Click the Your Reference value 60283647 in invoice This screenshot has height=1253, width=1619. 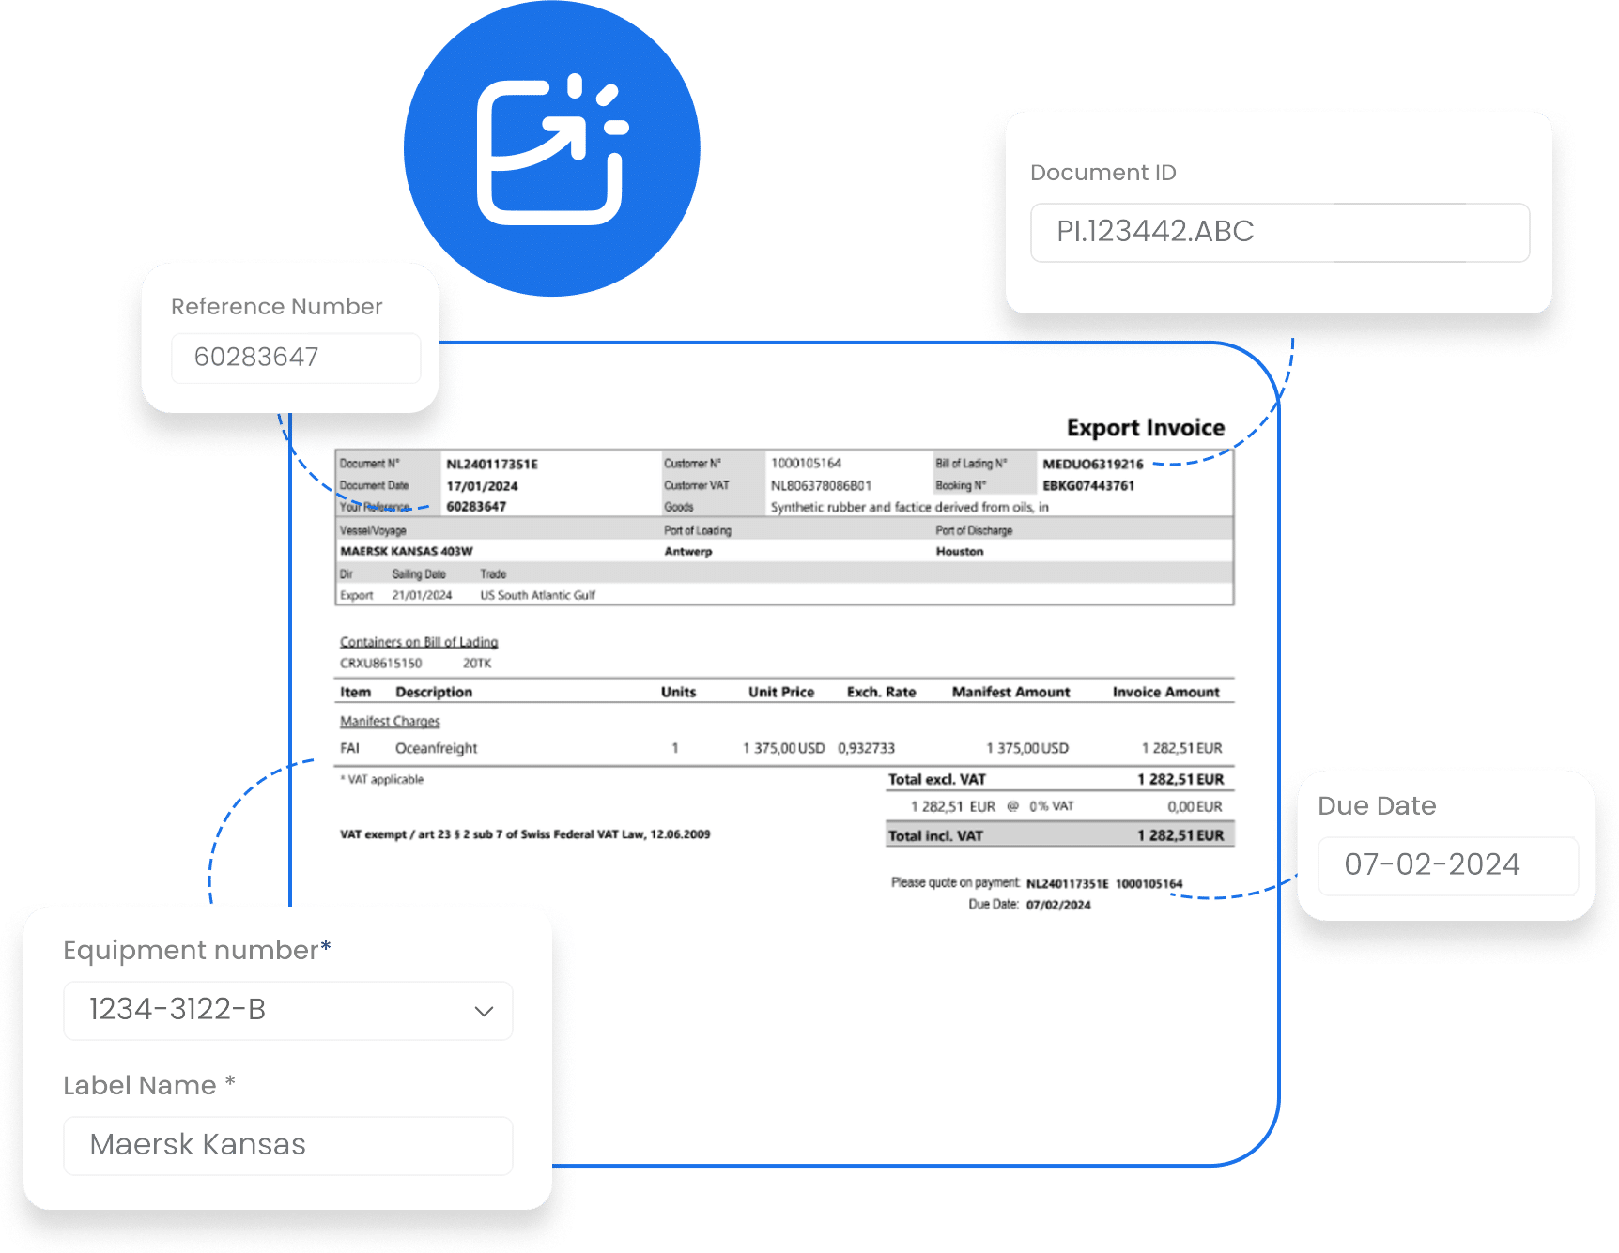(476, 507)
